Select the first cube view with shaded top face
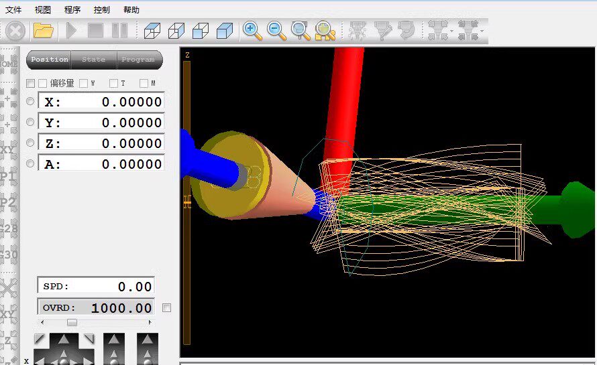Viewport: 597px width, 365px height. point(152,30)
